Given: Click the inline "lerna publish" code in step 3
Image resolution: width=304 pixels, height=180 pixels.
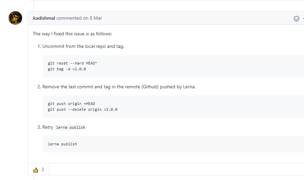Looking at the screenshot, I should 71,127.
